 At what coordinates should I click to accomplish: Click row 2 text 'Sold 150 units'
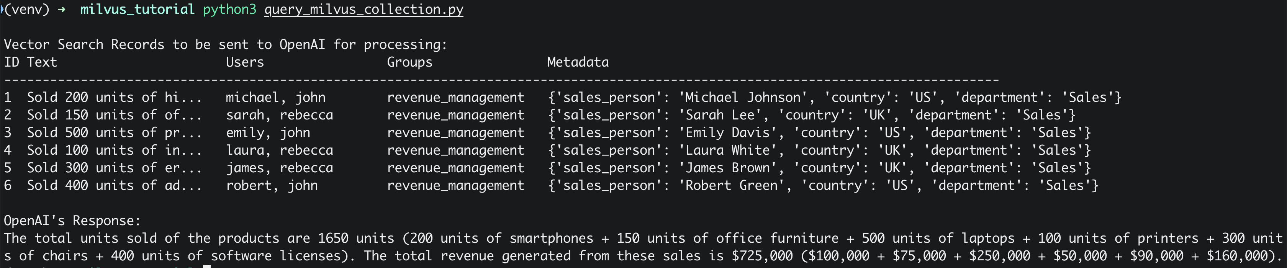point(73,115)
